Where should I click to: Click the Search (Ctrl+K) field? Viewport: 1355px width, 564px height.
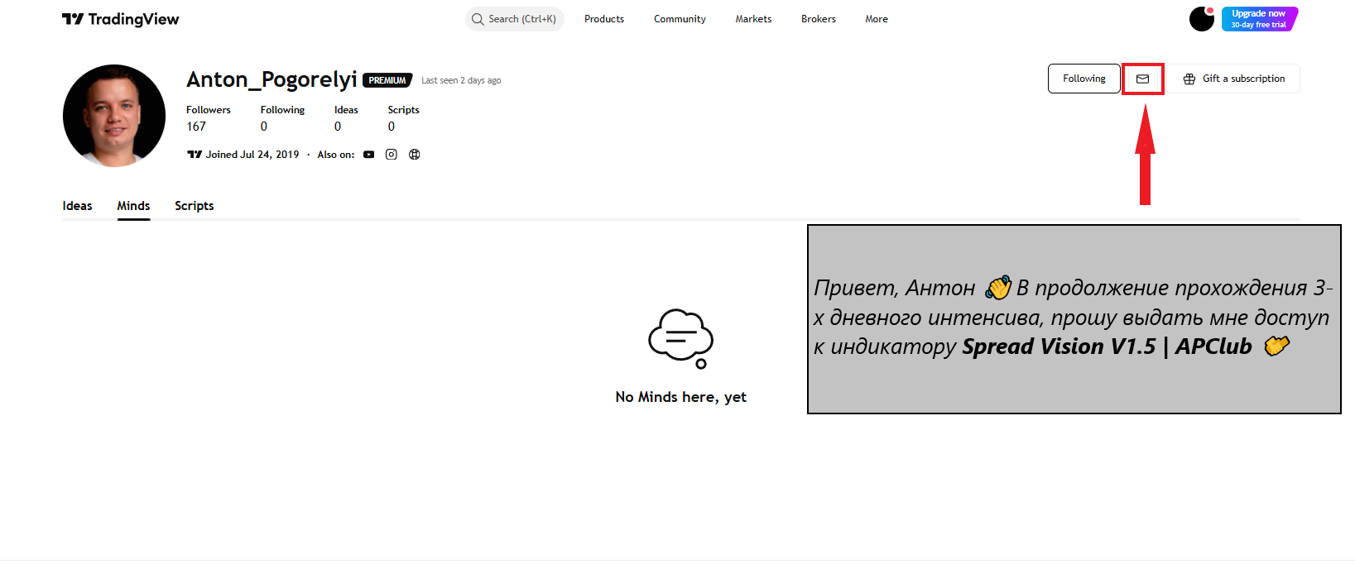[515, 19]
